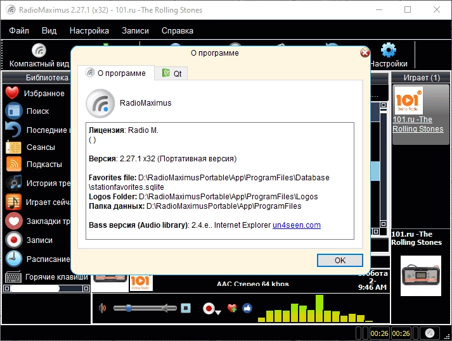Open the Файл menu
This screenshot has width=452, height=341.
click(19, 30)
